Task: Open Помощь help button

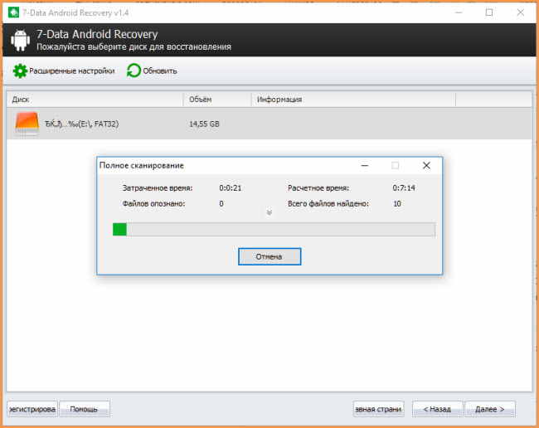Action: pos(85,409)
